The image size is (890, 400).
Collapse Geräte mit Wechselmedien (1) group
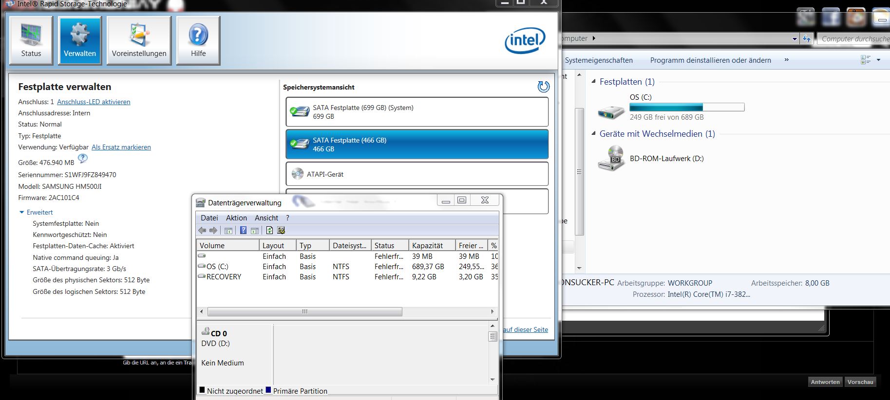tap(593, 133)
